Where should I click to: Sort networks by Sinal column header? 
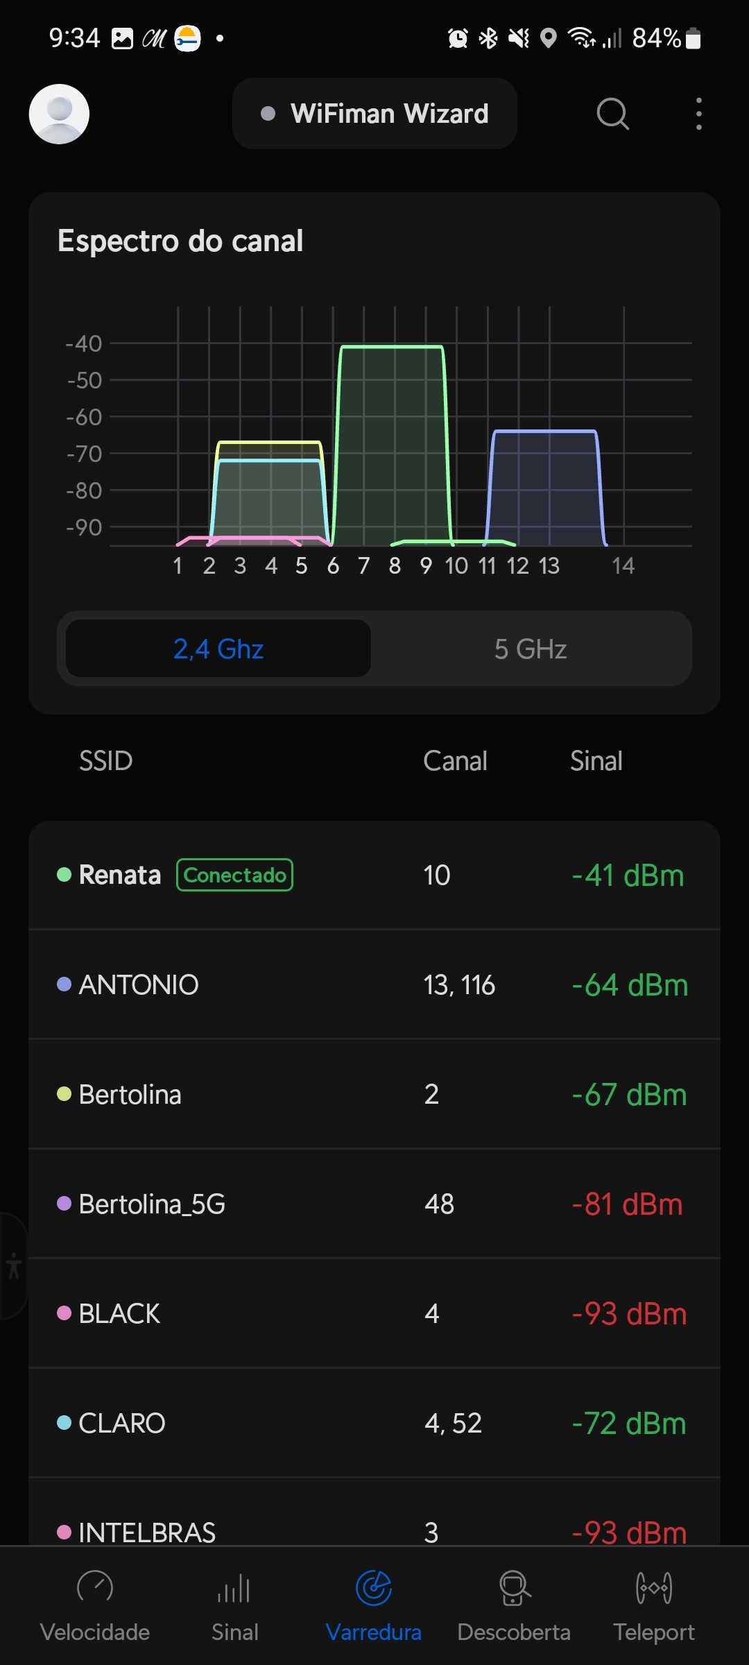pos(596,761)
